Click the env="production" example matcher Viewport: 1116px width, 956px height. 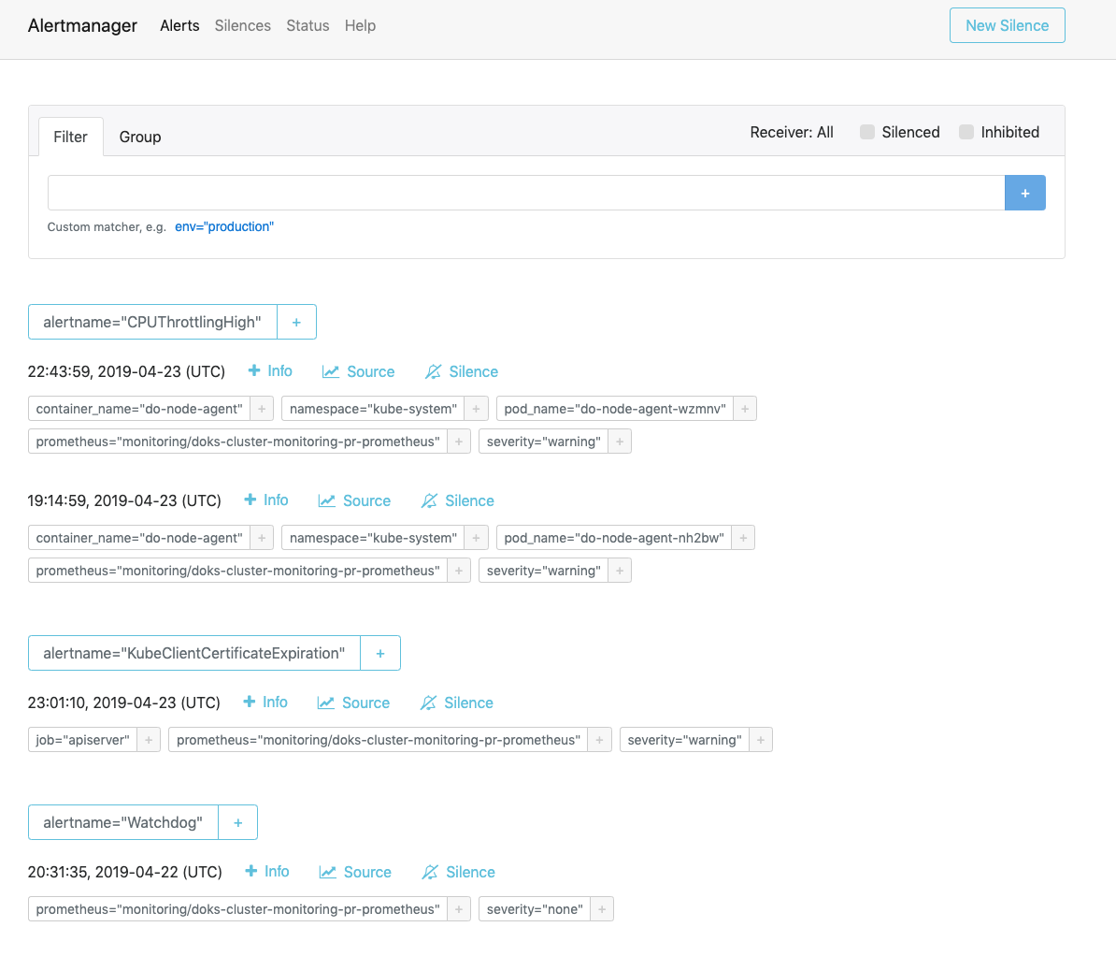224,226
